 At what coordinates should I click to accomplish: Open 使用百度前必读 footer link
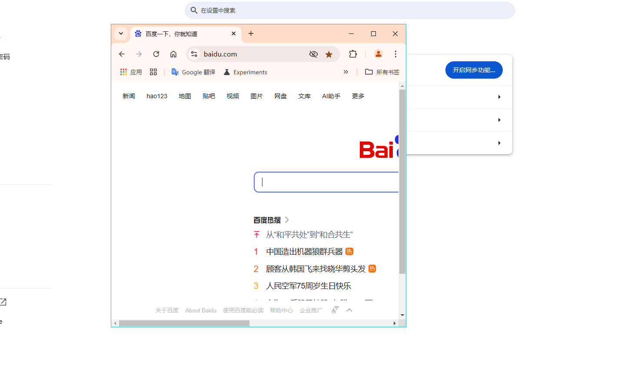(x=243, y=310)
